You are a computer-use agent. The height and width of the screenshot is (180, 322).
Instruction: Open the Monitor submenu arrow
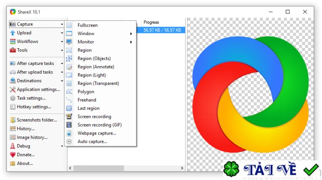coord(131,42)
